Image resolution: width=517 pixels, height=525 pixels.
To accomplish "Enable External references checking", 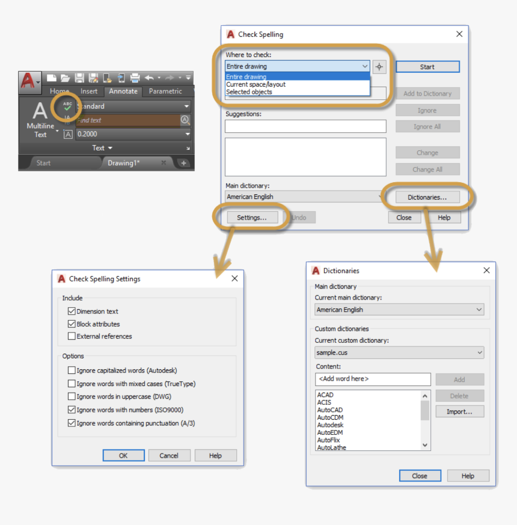I will click(x=72, y=336).
